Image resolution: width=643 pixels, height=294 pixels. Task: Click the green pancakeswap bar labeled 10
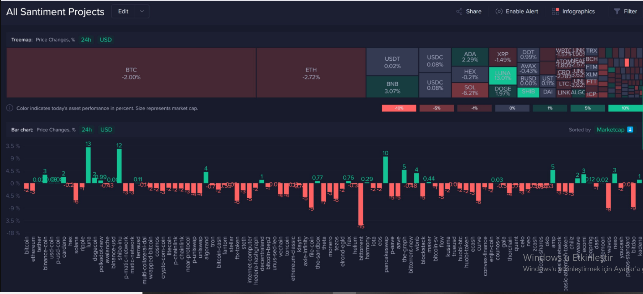(385, 170)
